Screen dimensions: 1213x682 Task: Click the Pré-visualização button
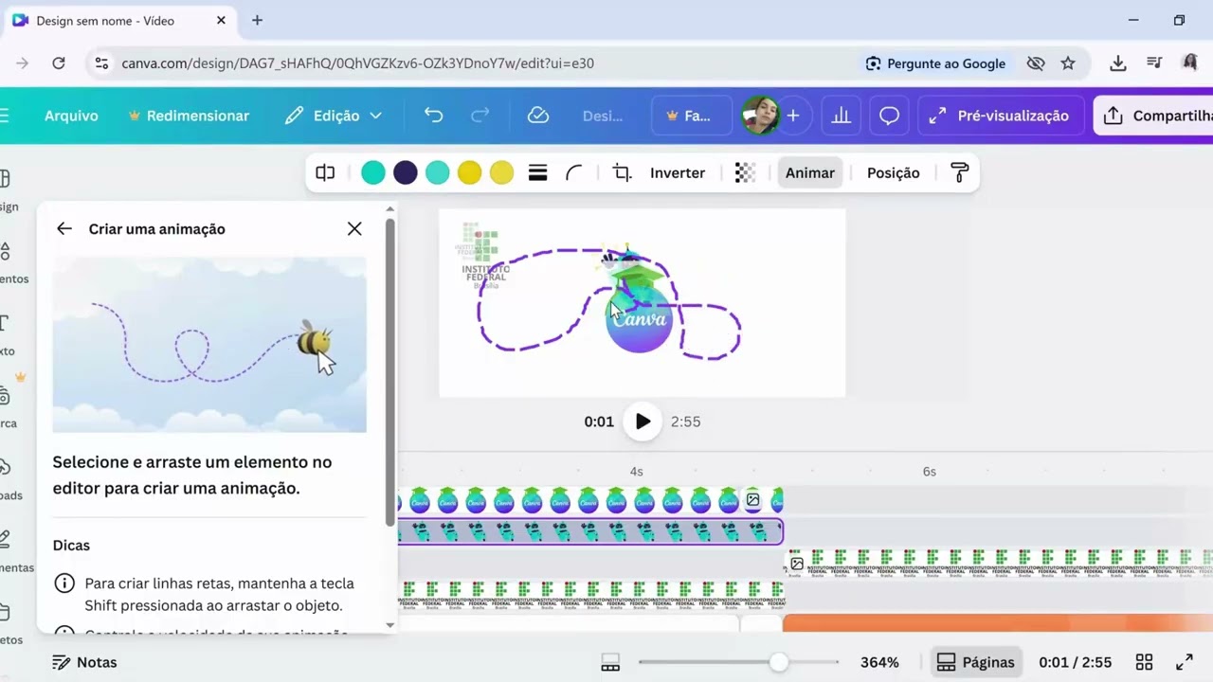point(1000,116)
